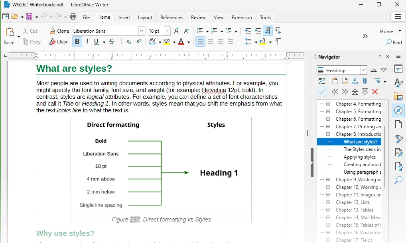
Task: Decrease font size icon
Action: pyautogui.click(x=187, y=31)
